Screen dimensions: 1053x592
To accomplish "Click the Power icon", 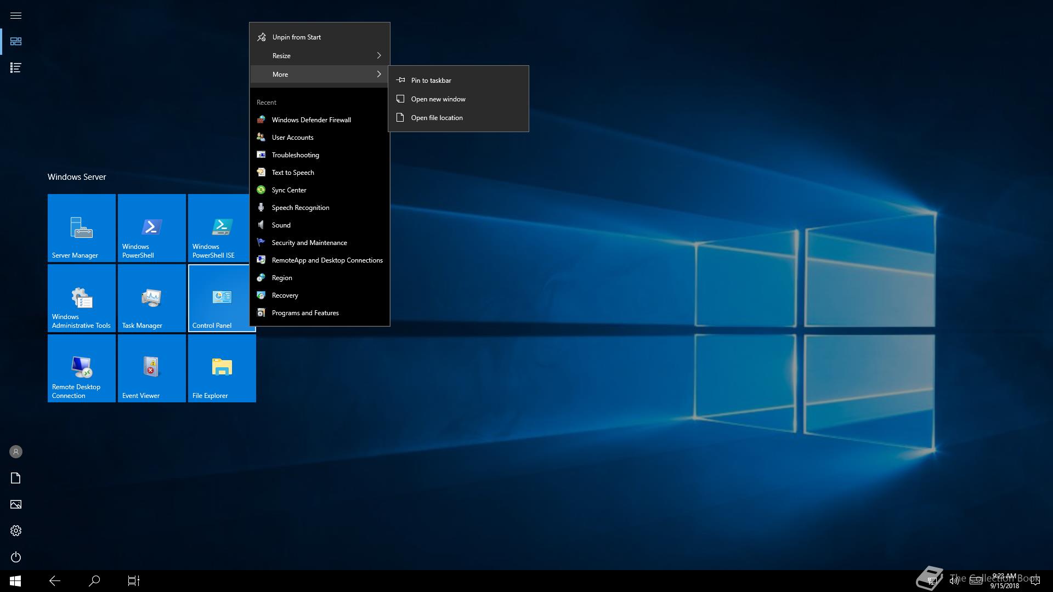I will pyautogui.click(x=16, y=557).
